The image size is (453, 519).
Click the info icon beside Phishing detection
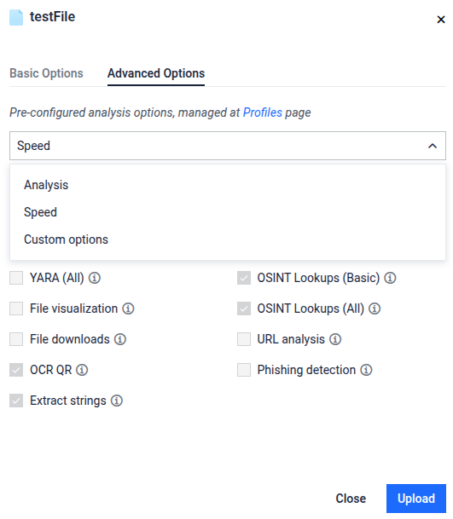coord(366,370)
